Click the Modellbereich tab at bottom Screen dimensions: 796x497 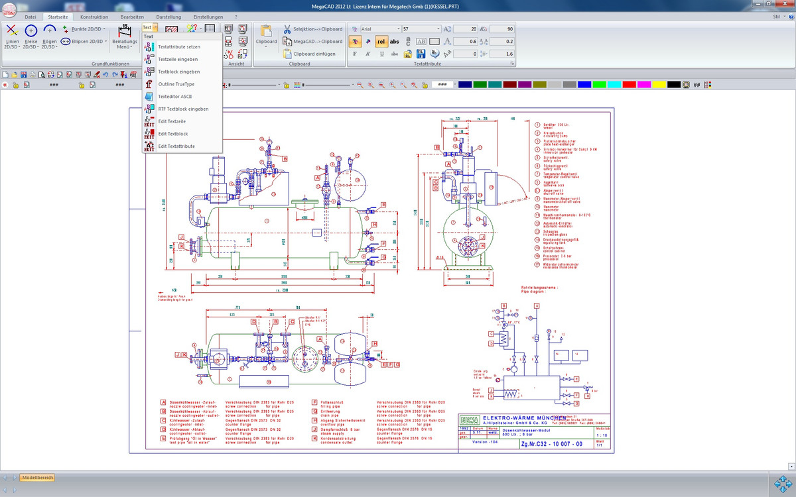pyautogui.click(x=37, y=477)
